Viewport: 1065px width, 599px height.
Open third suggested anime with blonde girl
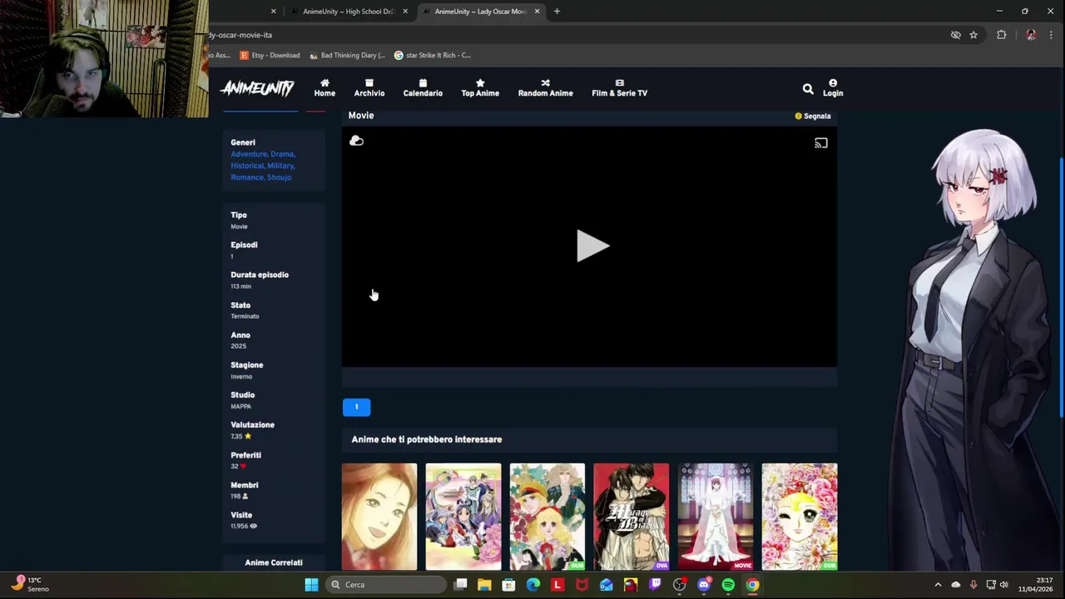tap(547, 517)
